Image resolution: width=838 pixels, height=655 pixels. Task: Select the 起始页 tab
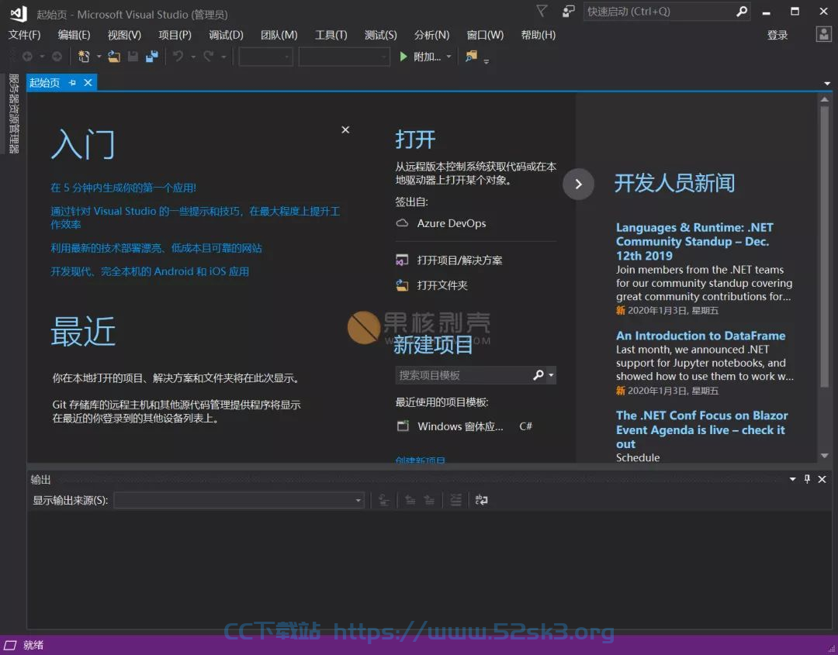[x=44, y=83]
